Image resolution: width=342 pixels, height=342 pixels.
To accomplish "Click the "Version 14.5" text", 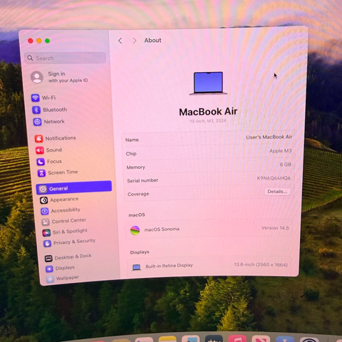I will click(275, 228).
